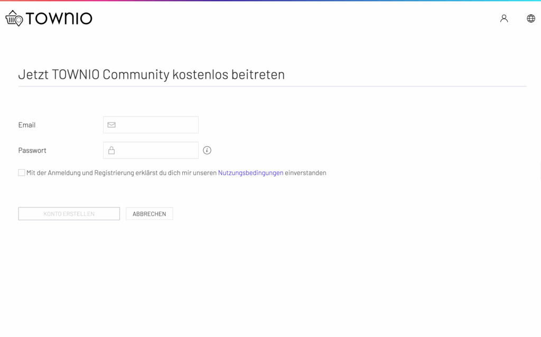The height and width of the screenshot is (337, 541).
Task: Click the lock icon in Passwort field
Action: [111, 151]
